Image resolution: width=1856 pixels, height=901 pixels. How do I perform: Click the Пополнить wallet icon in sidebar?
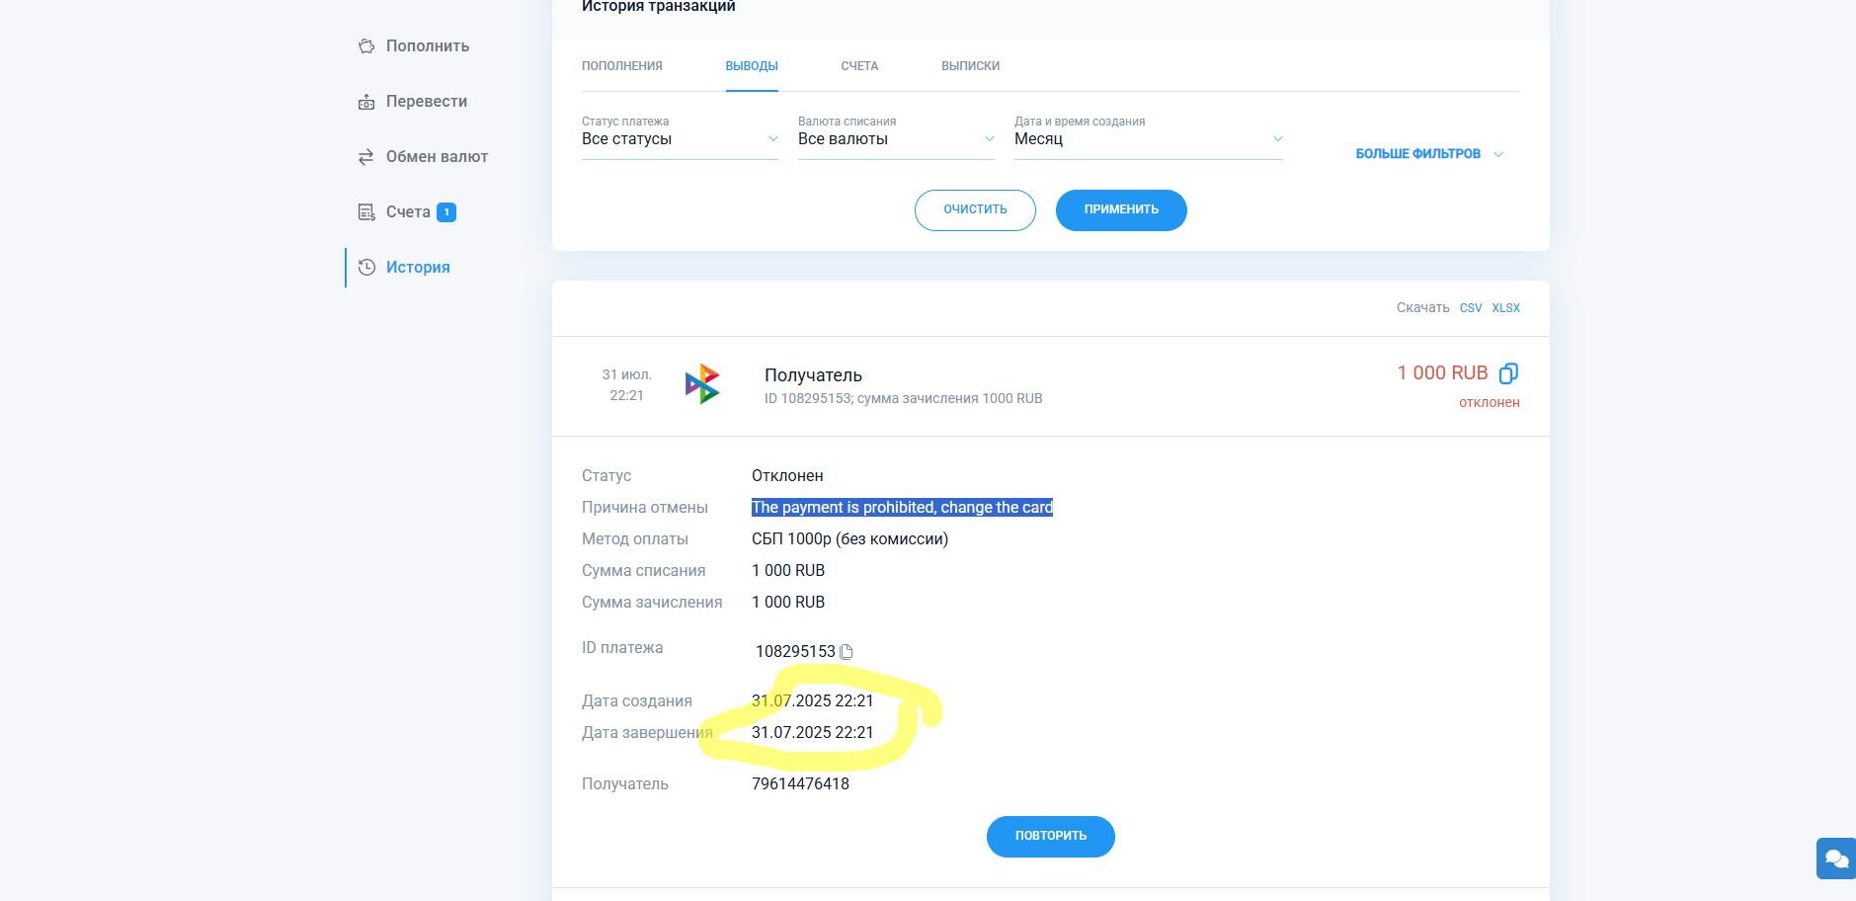coord(366,46)
